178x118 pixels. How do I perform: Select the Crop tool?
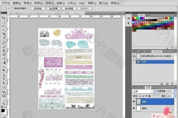pyautogui.click(x=4, y=34)
